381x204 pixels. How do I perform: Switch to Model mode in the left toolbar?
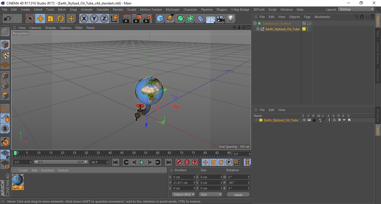point(5,45)
